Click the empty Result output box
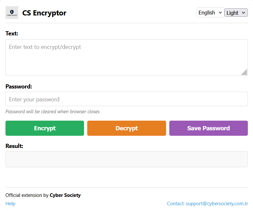This screenshot has width=253, height=212. coord(127,159)
